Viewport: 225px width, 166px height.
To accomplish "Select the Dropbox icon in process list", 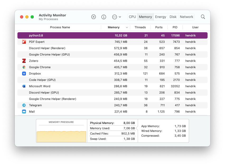I will pos(24,73).
